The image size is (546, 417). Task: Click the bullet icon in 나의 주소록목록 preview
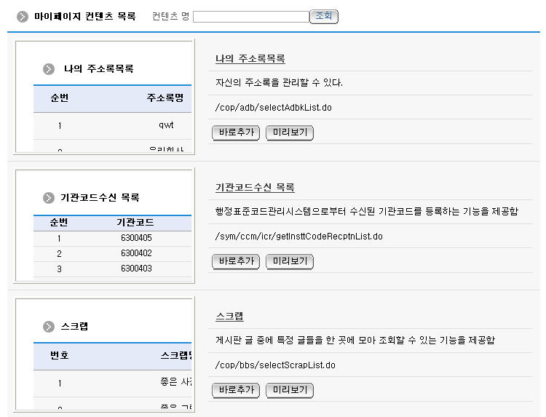(49, 69)
